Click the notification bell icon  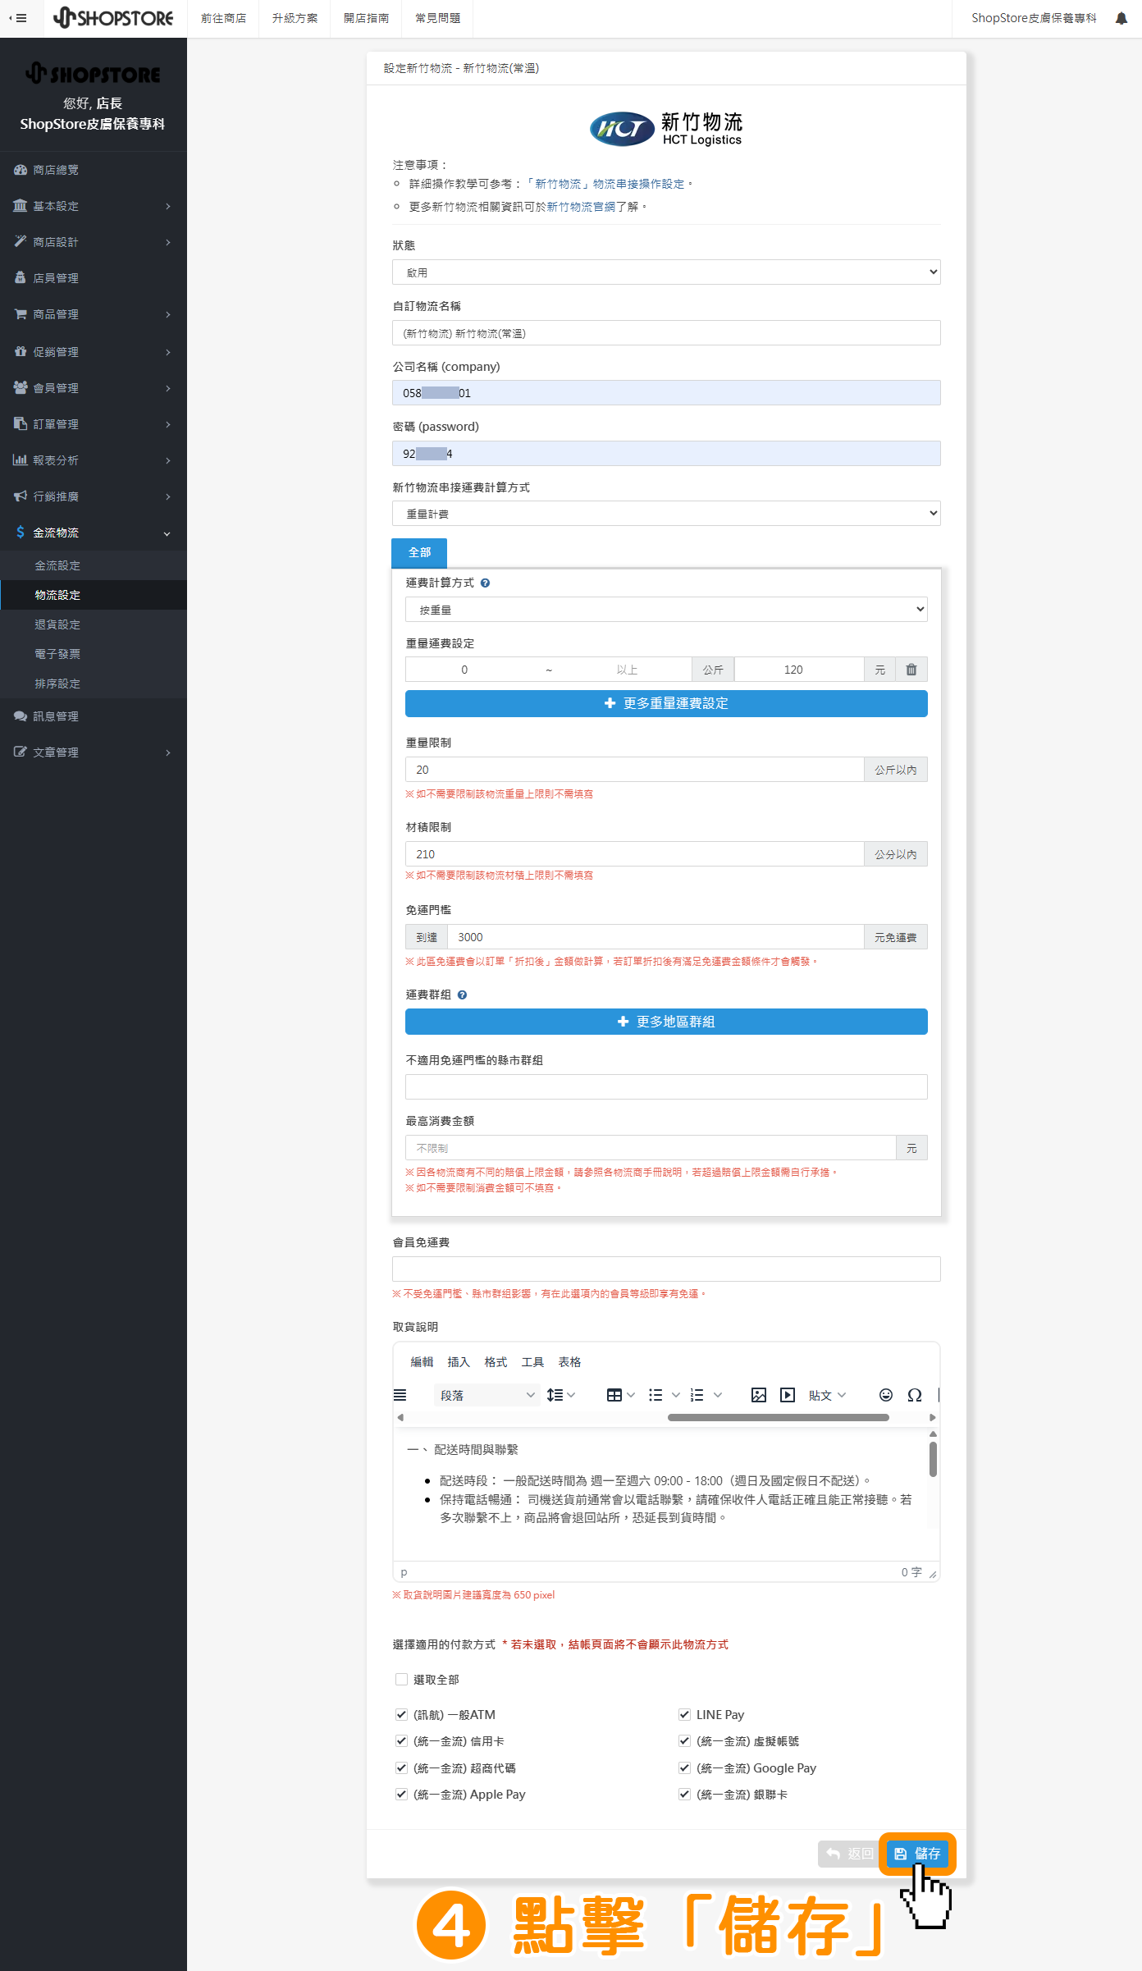pos(1121,18)
